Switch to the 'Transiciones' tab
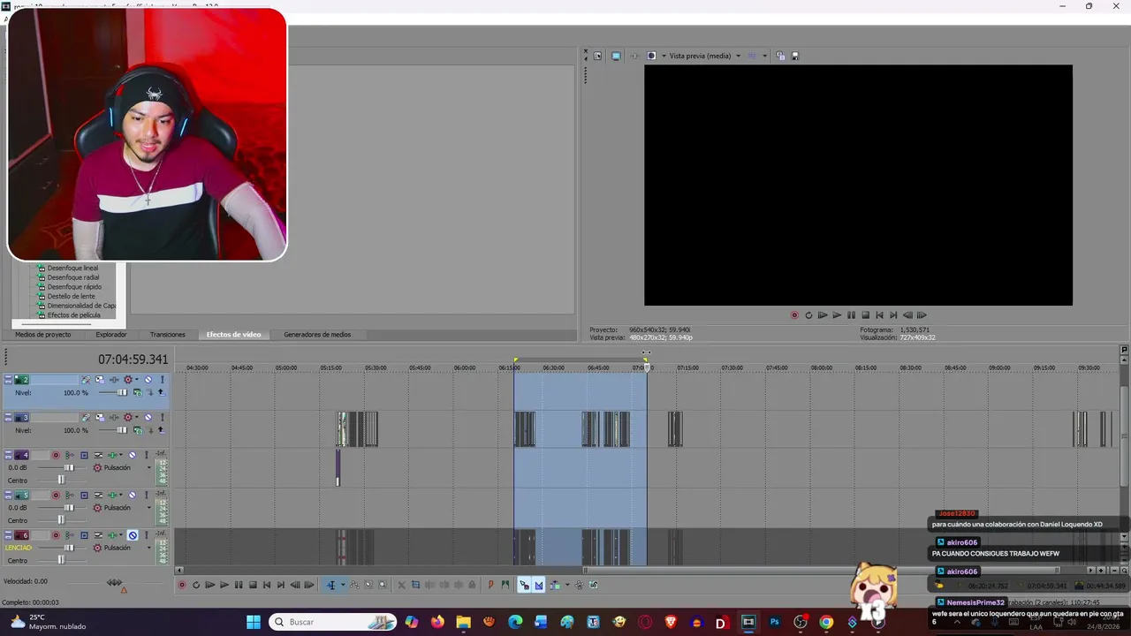 click(x=168, y=335)
